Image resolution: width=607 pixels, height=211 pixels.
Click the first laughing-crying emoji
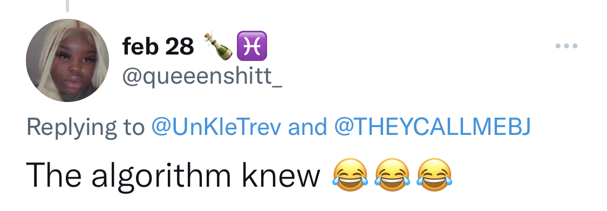[350, 175]
